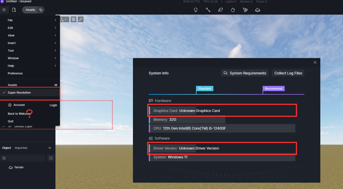
Task: Click the Hardware section icon
Action: [151, 101]
